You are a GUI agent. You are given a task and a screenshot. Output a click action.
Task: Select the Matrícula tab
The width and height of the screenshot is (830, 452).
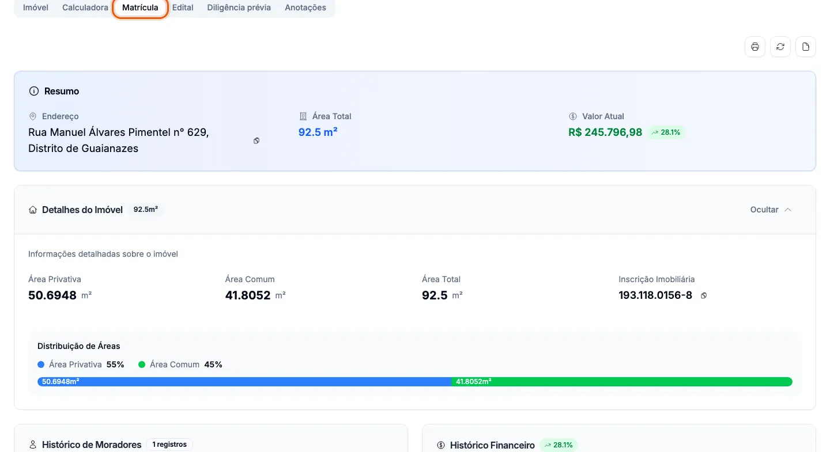tap(140, 7)
